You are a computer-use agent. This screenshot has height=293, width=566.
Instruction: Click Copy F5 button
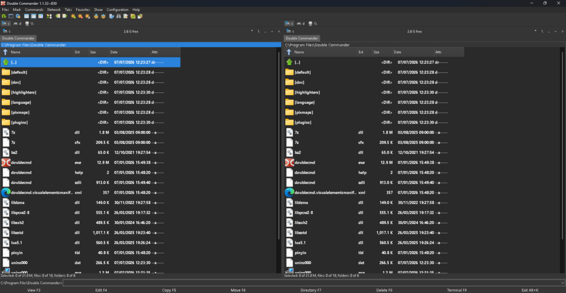click(x=169, y=290)
